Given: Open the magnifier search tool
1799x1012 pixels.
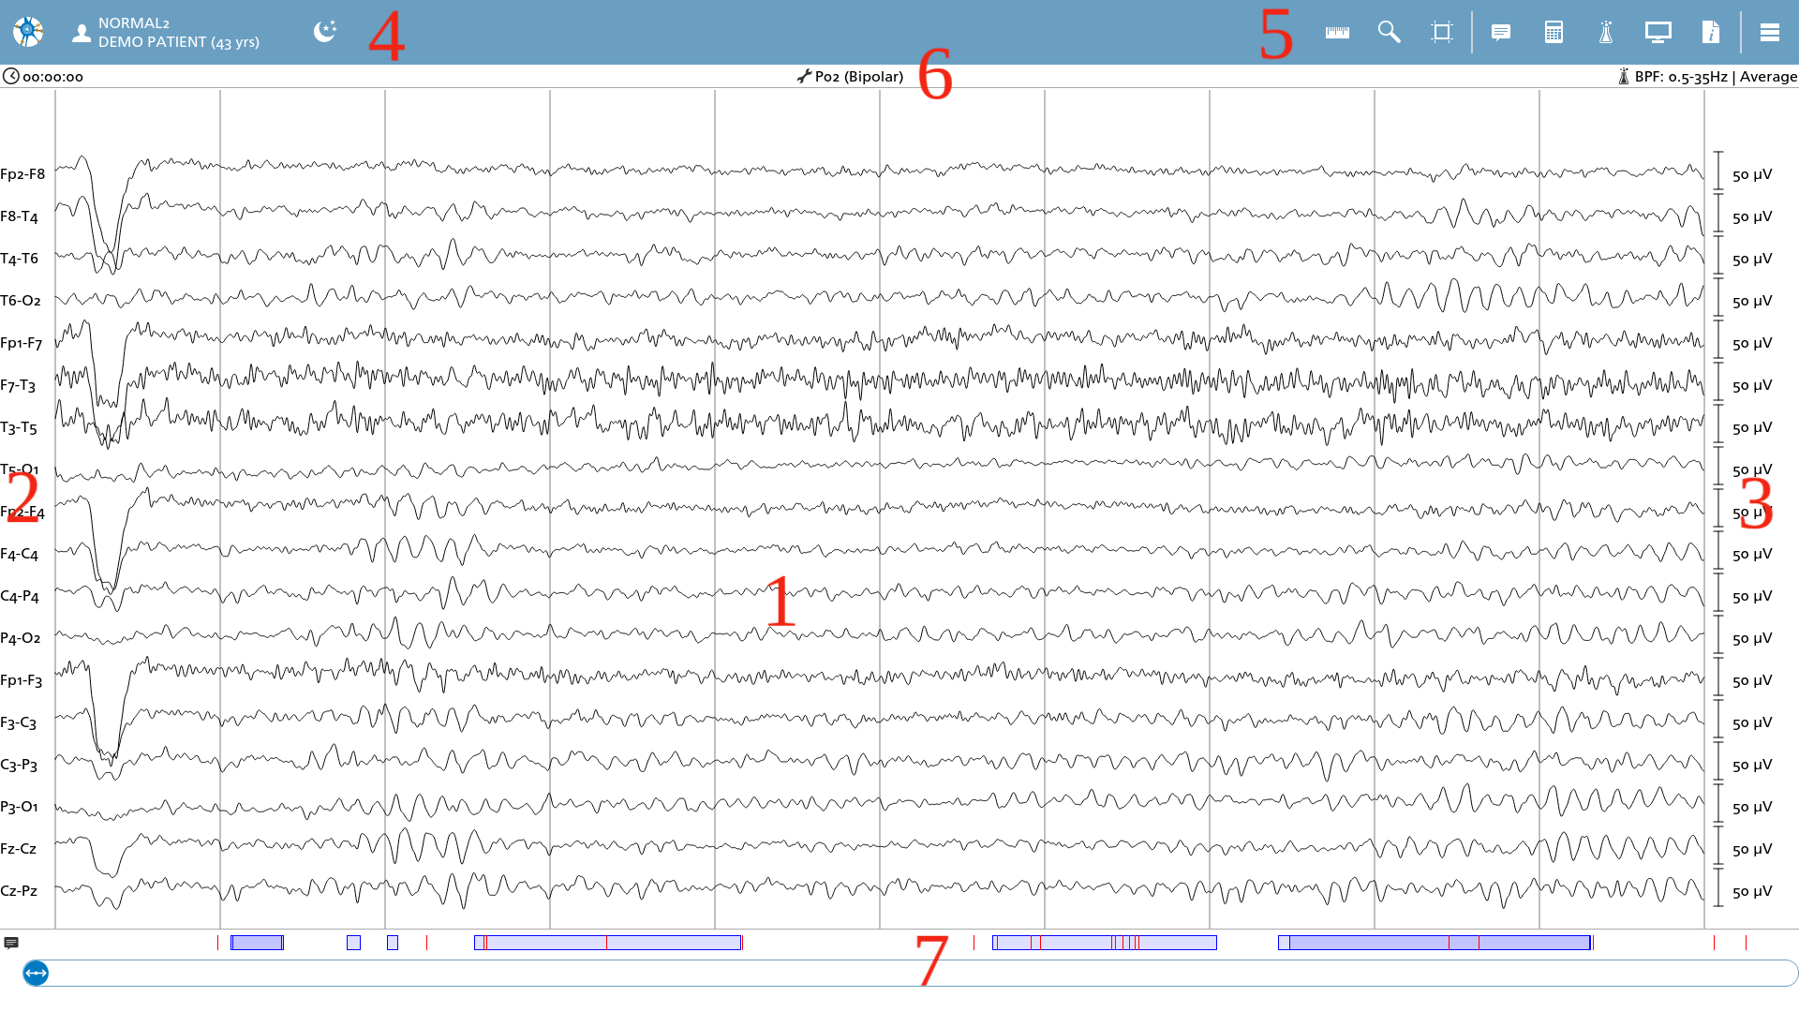Looking at the screenshot, I should pos(1390,33).
